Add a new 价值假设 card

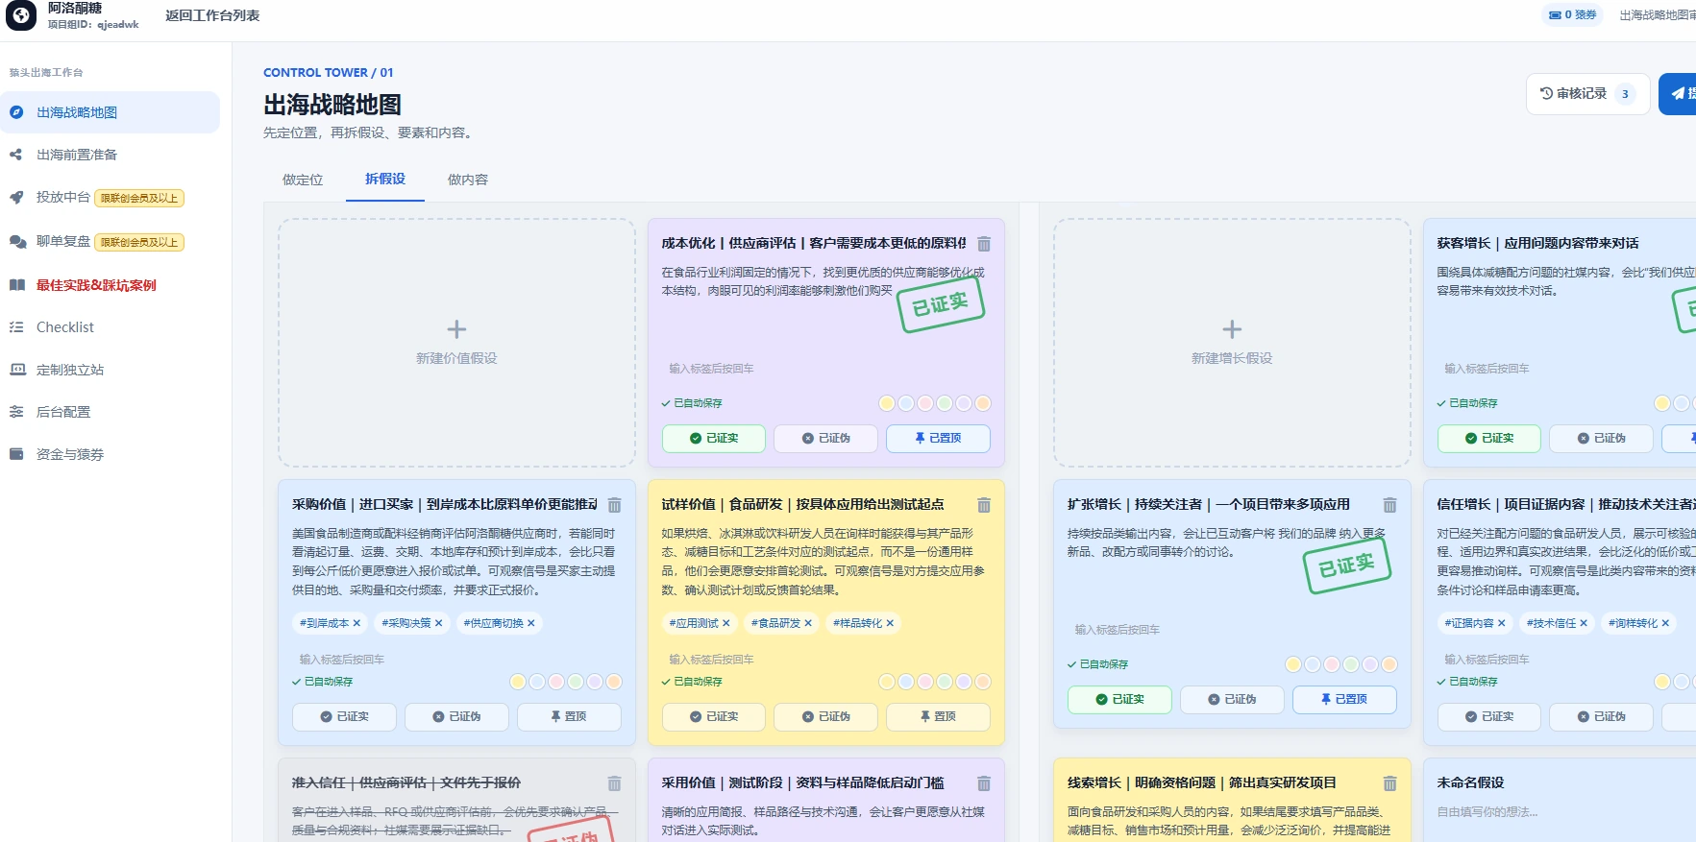[456, 343]
